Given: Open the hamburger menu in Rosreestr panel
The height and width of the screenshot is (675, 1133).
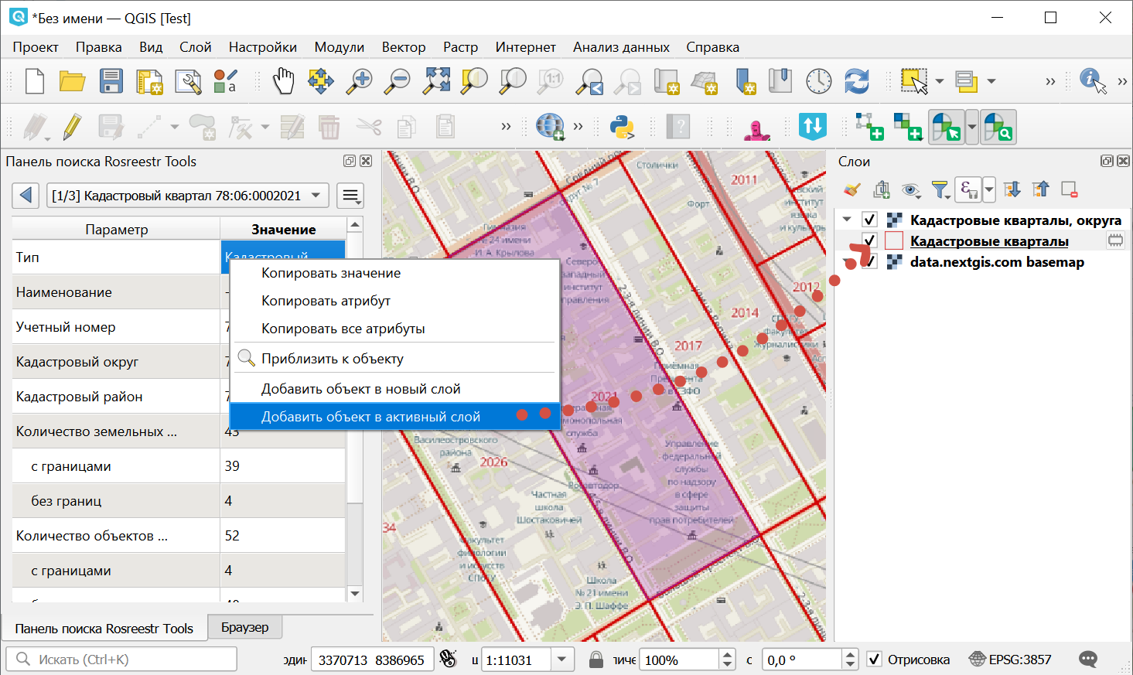Looking at the screenshot, I should [x=350, y=196].
